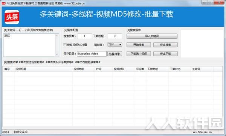Click the 视频标题 column header

(43, 69)
